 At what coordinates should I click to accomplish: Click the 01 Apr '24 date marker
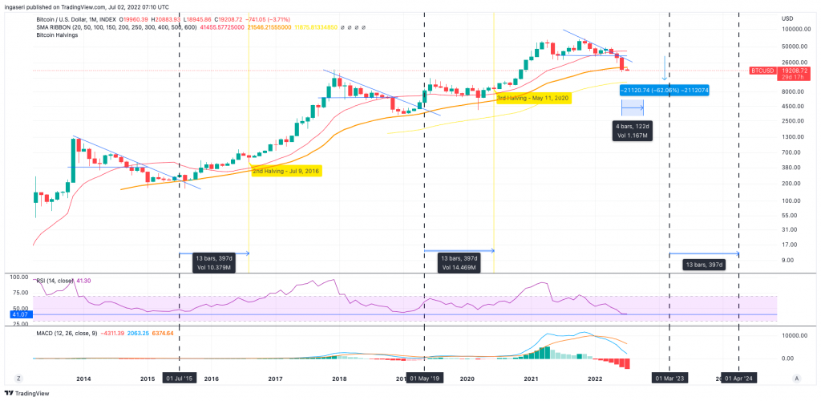pos(738,378)
